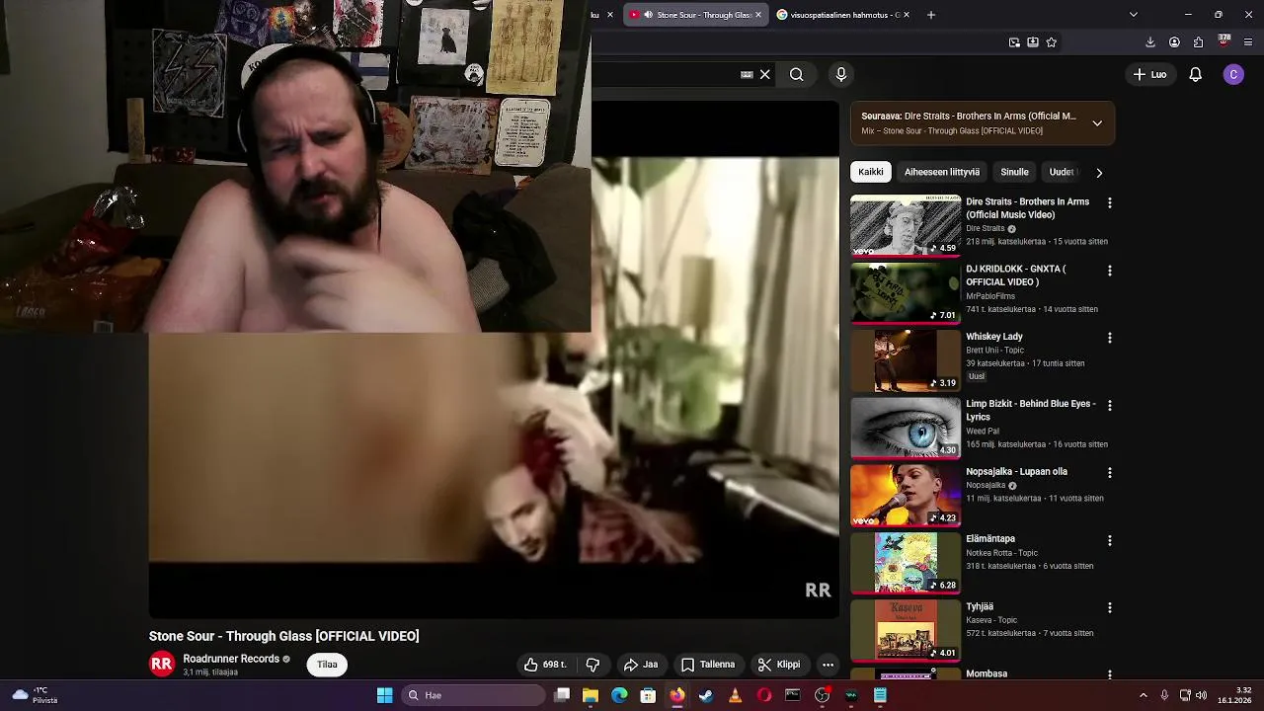
Task: Open Tyhjää by Kaseva video title
Action: coord(980,606)
